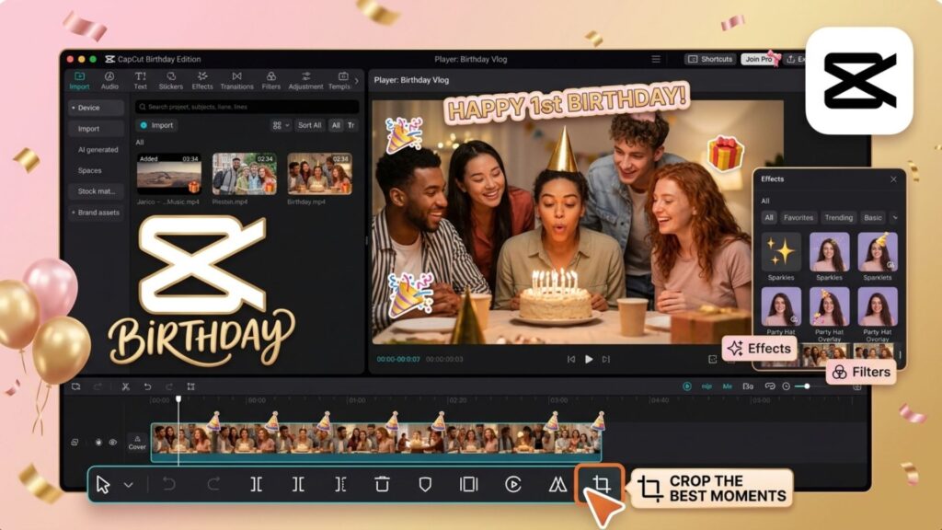Click the Freeze frame icon in bottom toolbar
942x530 pixels.
click(468, 484)
